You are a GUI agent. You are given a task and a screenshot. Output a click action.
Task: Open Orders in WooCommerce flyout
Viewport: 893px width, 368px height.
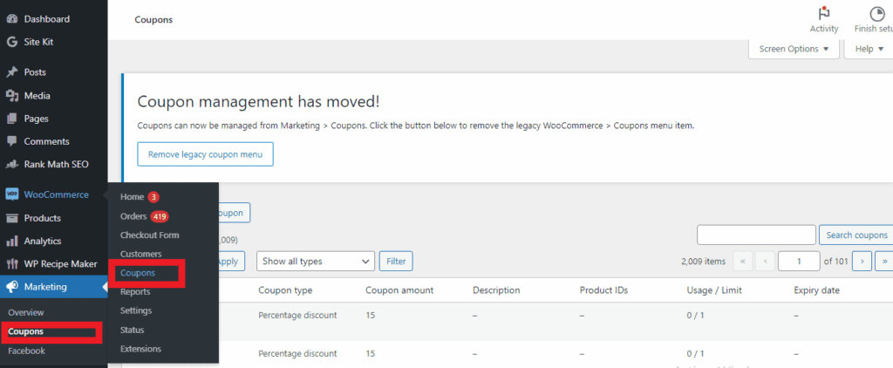(133, 216)
